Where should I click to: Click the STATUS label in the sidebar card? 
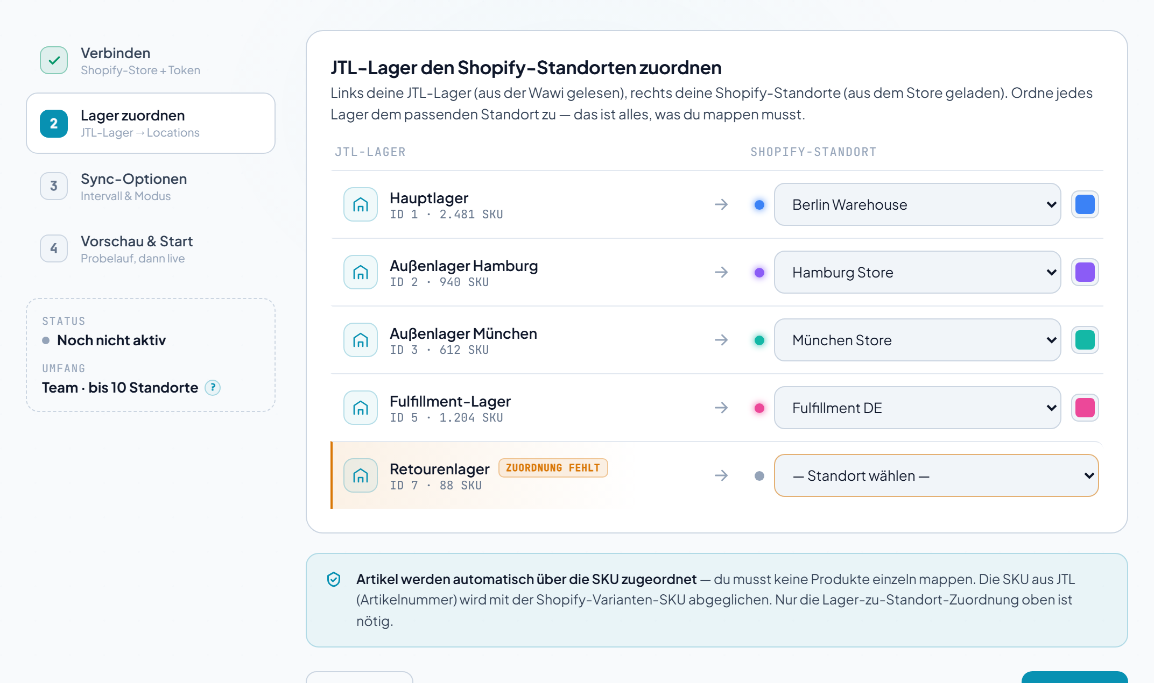64,321
